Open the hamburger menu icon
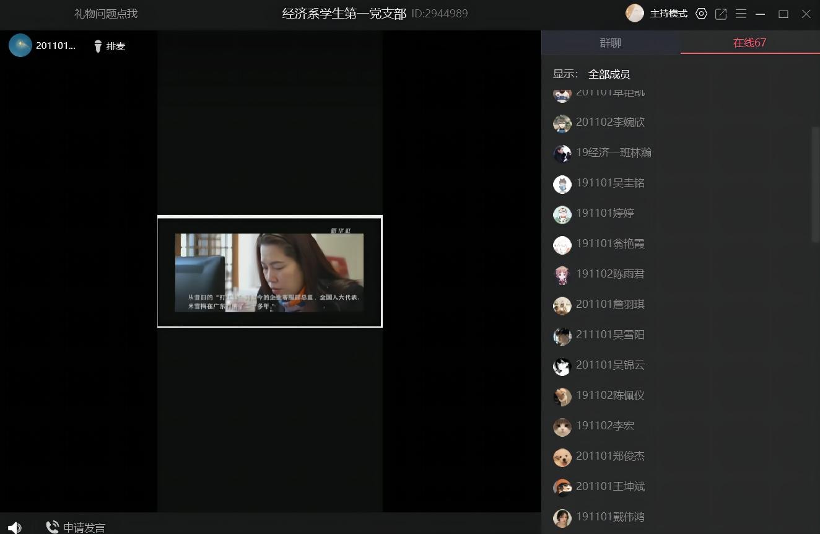Image resolution: width=820 pixels, height=534 pixels. click(x=741, y=14)
